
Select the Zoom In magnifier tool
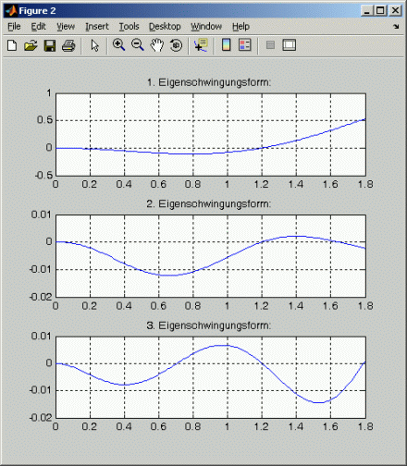(x=118, y=45)
